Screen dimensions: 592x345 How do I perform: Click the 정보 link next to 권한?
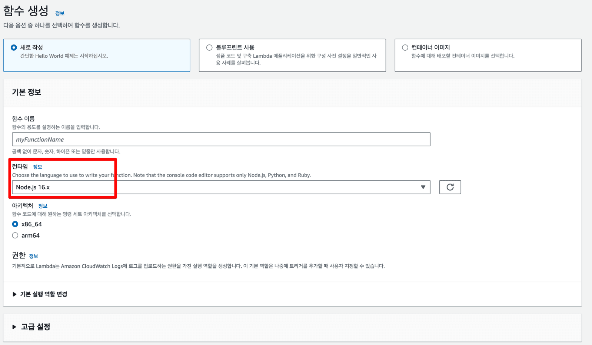[x=33, y=256]
